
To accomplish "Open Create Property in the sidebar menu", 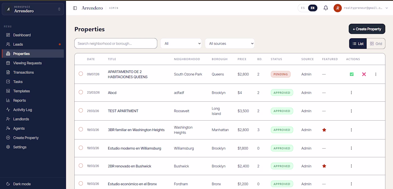I will point(33,138).
